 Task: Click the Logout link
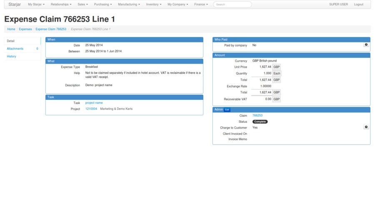click(x=358, y=5)
